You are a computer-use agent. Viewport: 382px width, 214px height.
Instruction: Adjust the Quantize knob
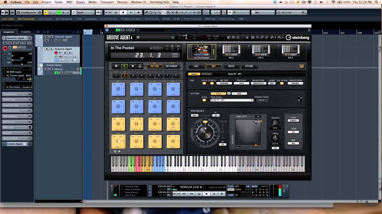pyautogui.click(x=275, y=123)
